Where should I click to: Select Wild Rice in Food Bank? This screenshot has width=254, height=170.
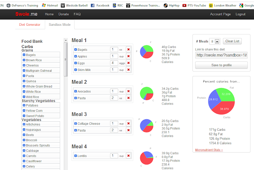coord(41,97)
